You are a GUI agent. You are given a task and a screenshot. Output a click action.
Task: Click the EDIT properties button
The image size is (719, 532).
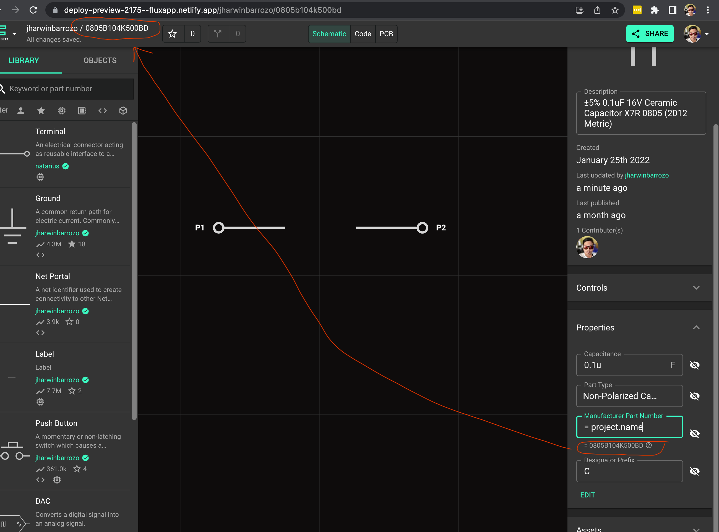[587, 495]
